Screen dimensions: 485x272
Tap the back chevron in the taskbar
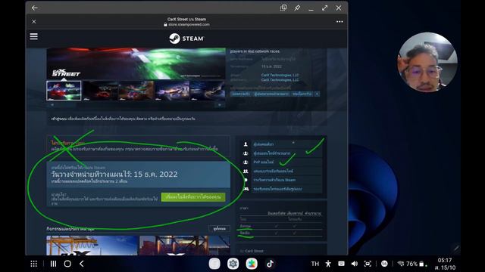(x=82, y=264)
